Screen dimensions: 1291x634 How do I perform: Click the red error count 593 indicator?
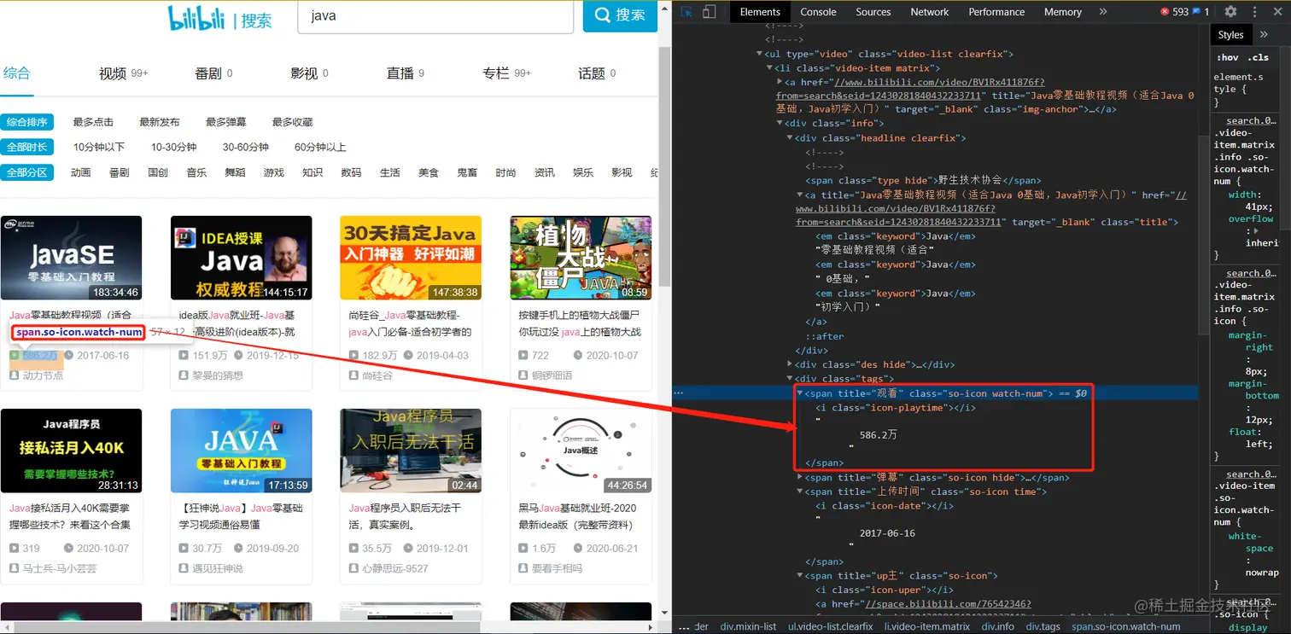pyautogui.click(x=1174, y=12)
